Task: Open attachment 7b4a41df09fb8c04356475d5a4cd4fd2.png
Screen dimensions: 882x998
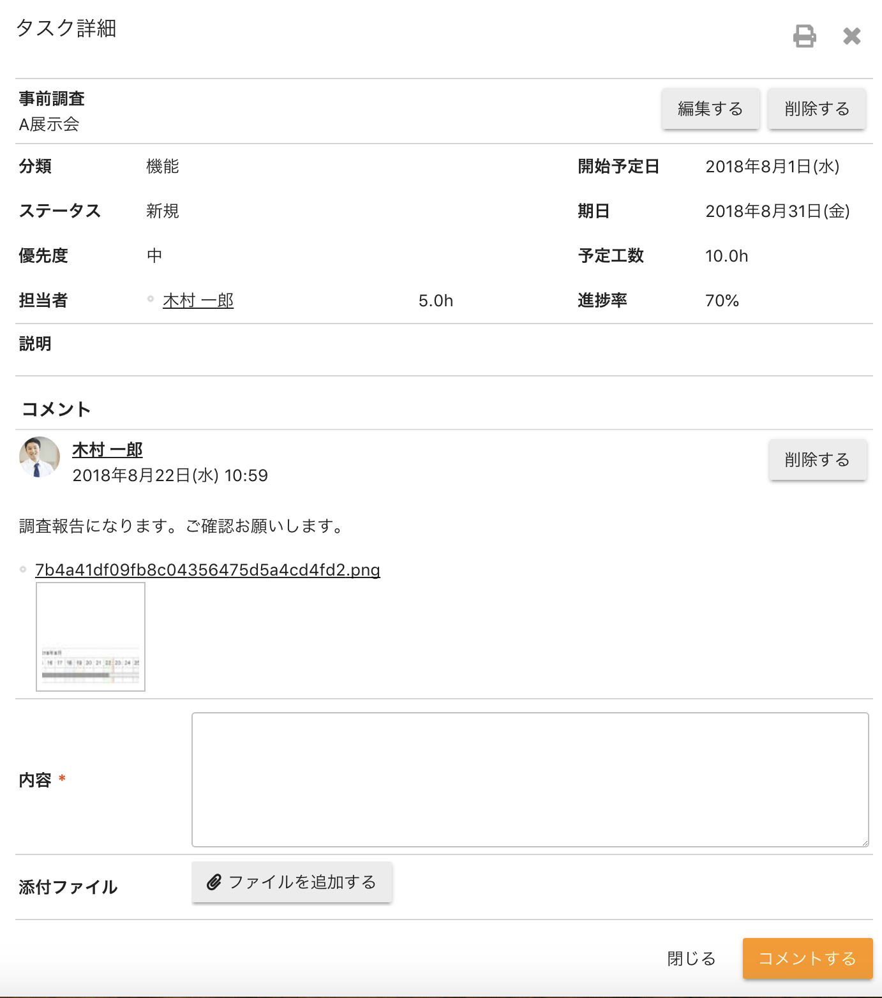Action: click(207, 570)
